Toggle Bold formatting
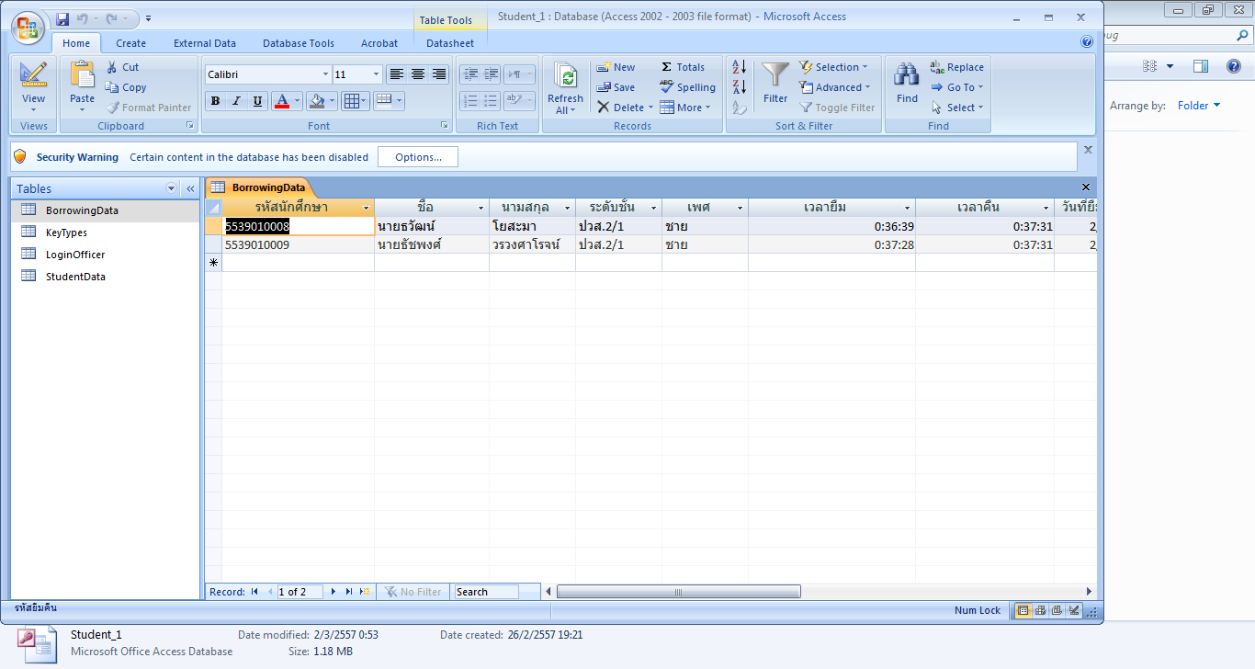Viewport: 1255px width, 669px height. click(215, 101)
